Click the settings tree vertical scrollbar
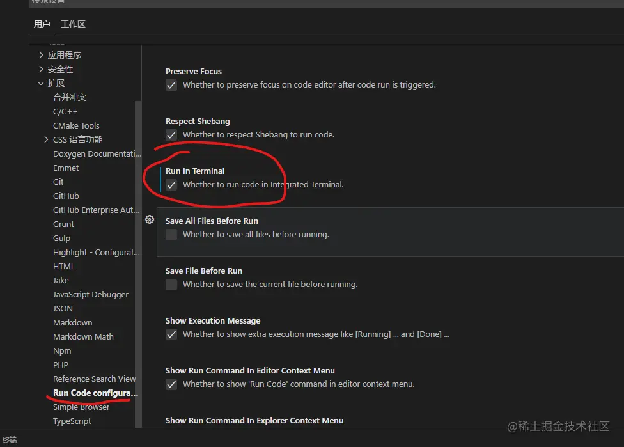 click(138, 264)
